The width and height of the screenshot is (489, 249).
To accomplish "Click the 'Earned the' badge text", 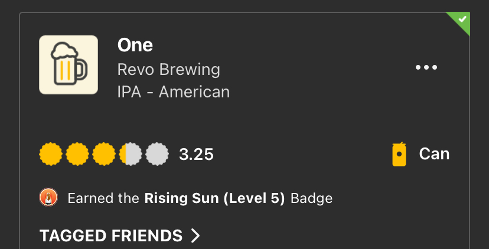I will click(103, 198).
